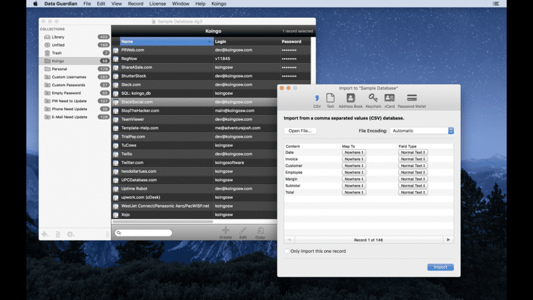Select the Phone Need Update collection
The height and width of the screenshot is (300, 533).
coord(75,109)
